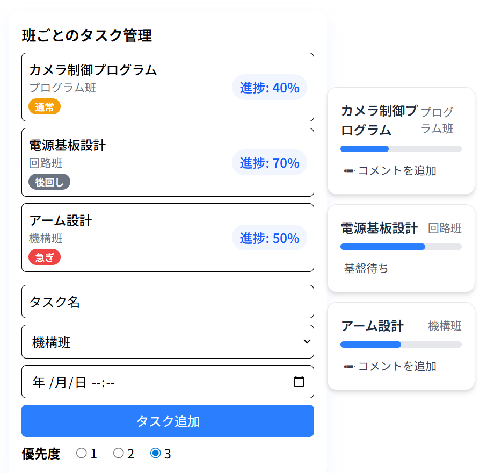Image resolution: width=487 pixels, height=473 pixels.
Task: Click コメントを追加 under カメラ制御プログラム
Action: pyautogui.click(x=397, y=171)
